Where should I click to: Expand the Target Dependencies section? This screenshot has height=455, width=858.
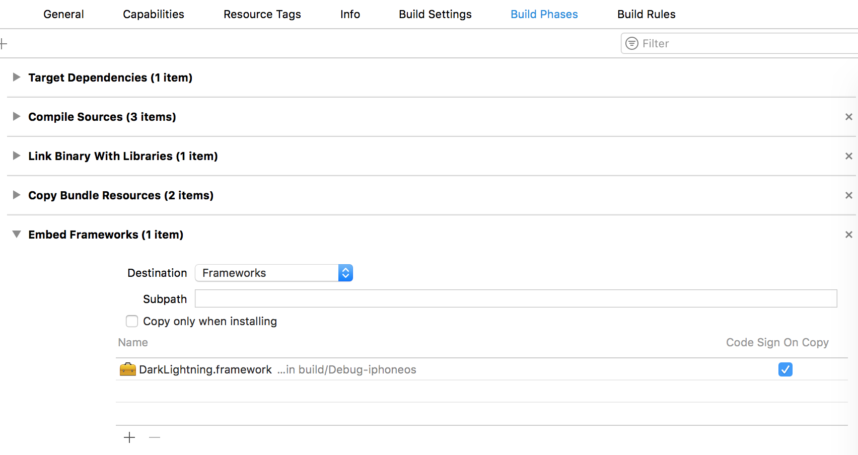pyautogui.click(x=17, y=77)
